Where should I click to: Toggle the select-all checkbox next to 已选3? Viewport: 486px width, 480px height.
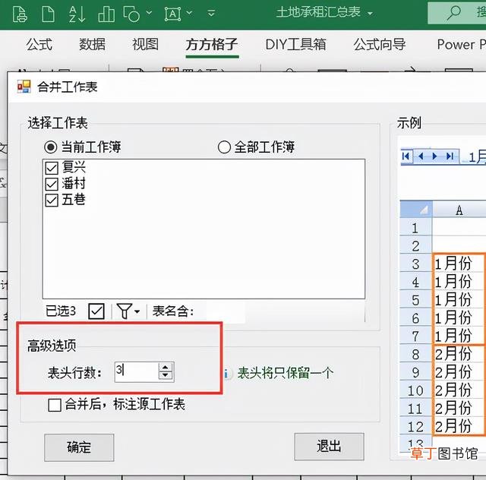pyautogui.click(x=96, y=311)
